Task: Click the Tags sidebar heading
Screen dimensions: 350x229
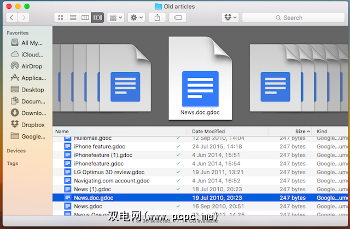Action: coord(12,163)
